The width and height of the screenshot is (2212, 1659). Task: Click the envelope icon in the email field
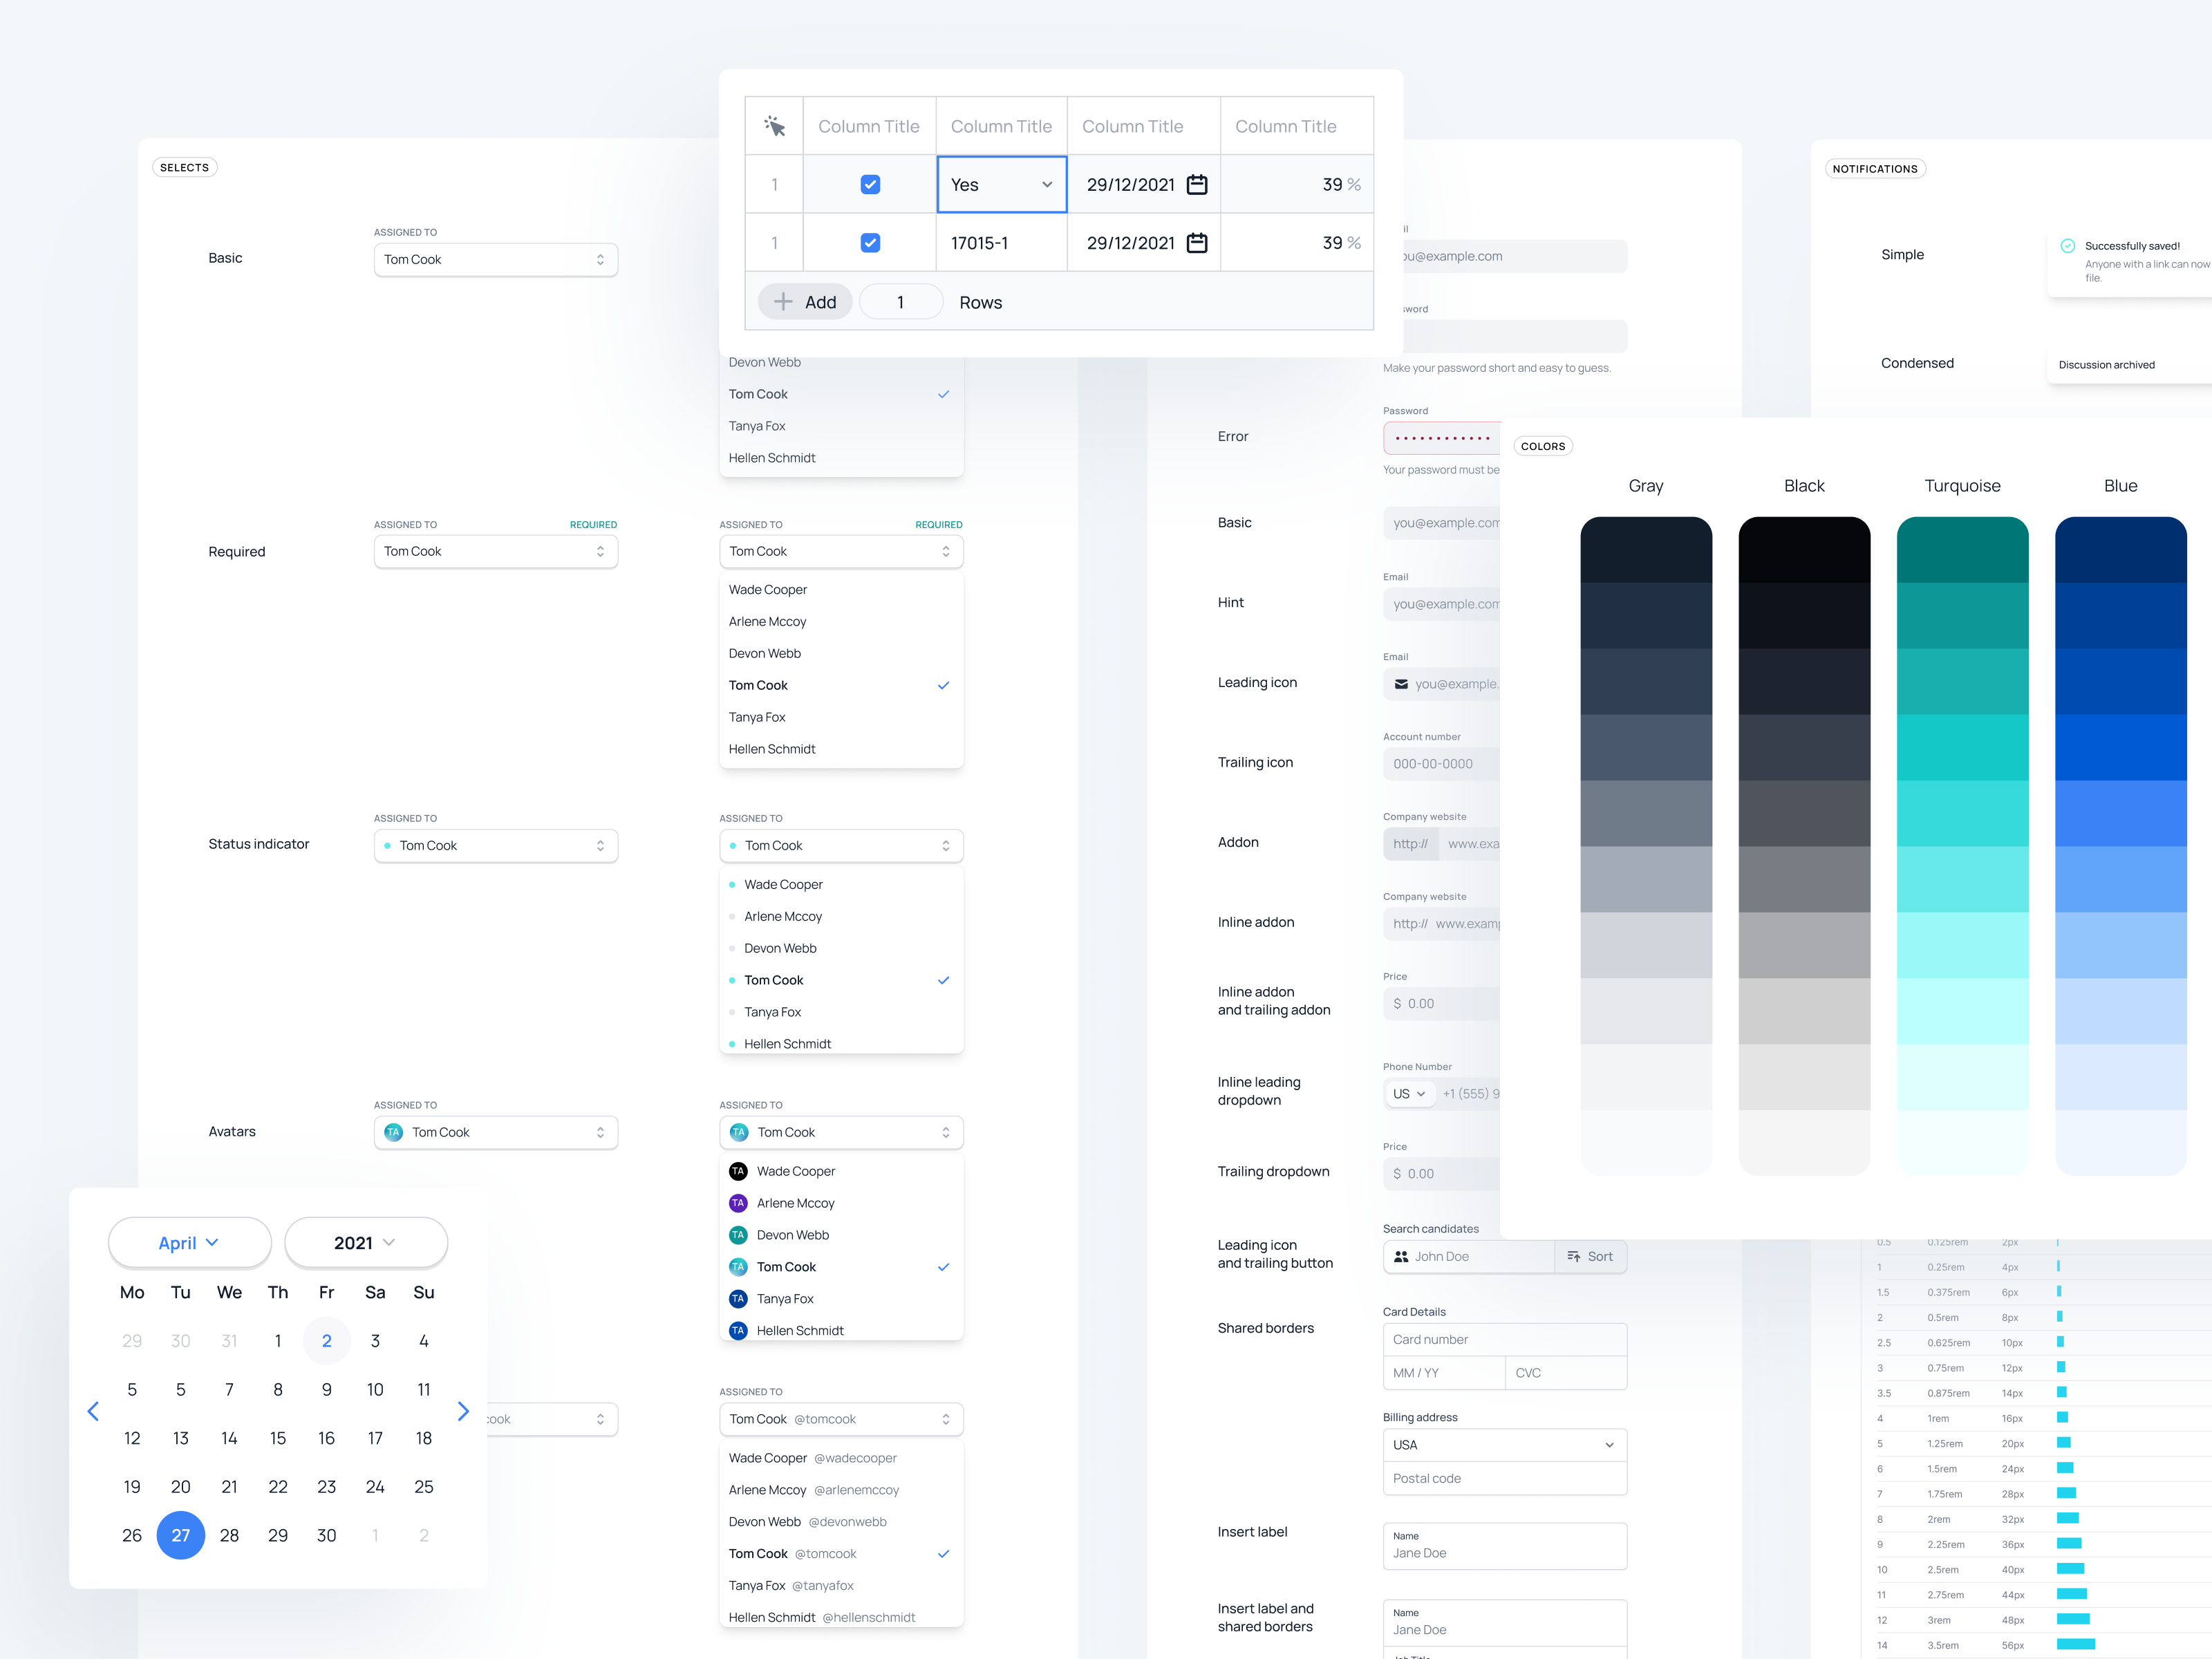tap(1400, 684)
